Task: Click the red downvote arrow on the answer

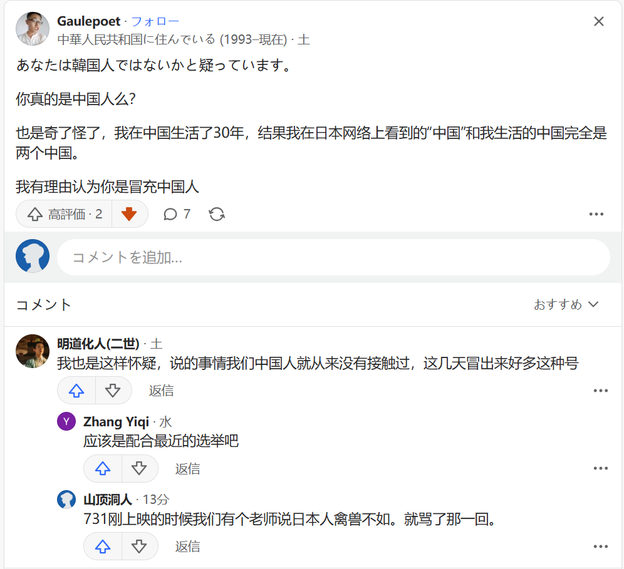Action: (129, 214)
